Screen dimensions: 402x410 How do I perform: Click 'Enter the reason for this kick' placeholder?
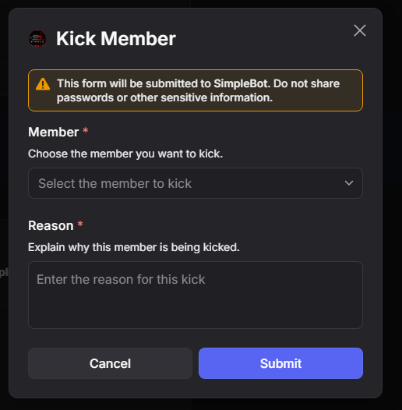[x=121, y=279]
